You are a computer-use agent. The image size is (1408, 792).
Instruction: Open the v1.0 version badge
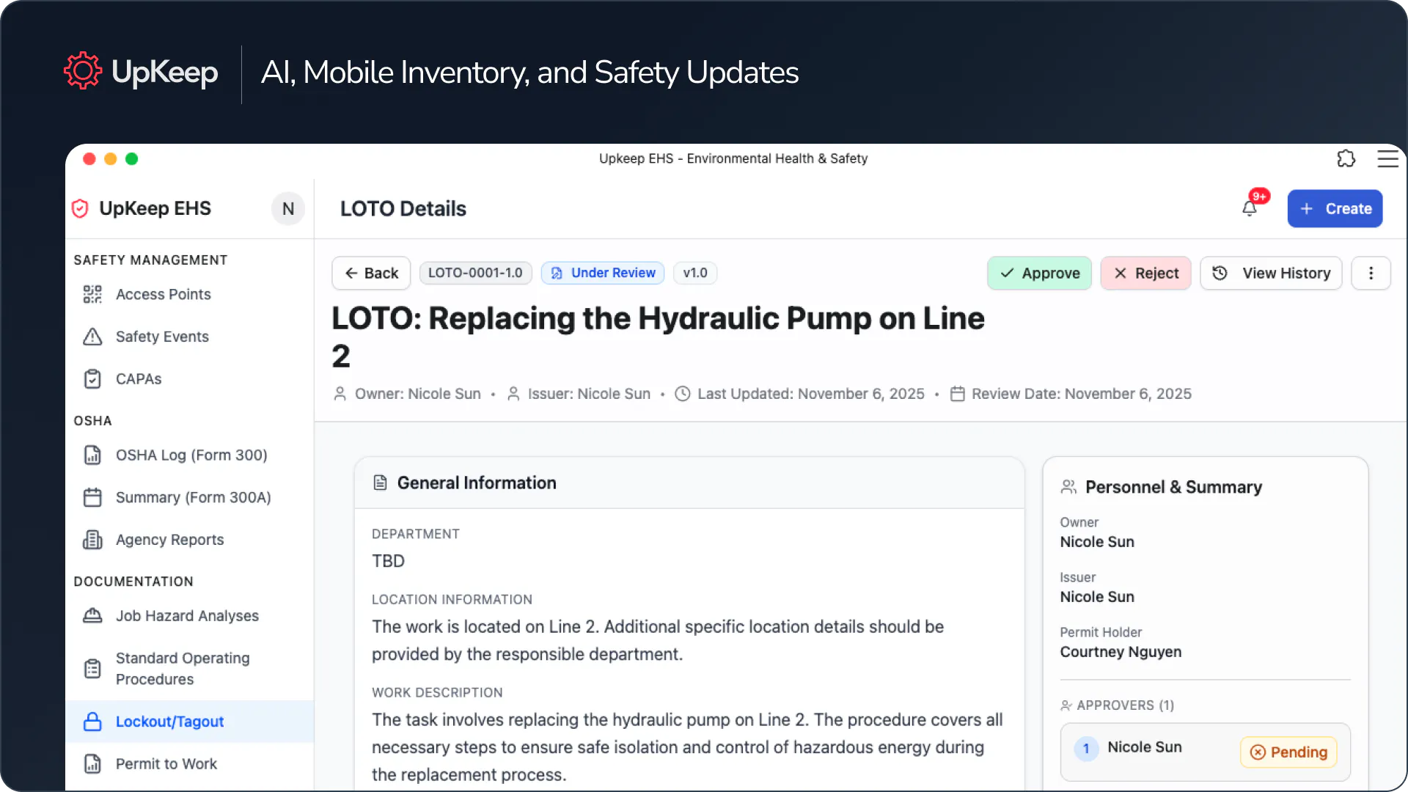(x=694, y=273)
